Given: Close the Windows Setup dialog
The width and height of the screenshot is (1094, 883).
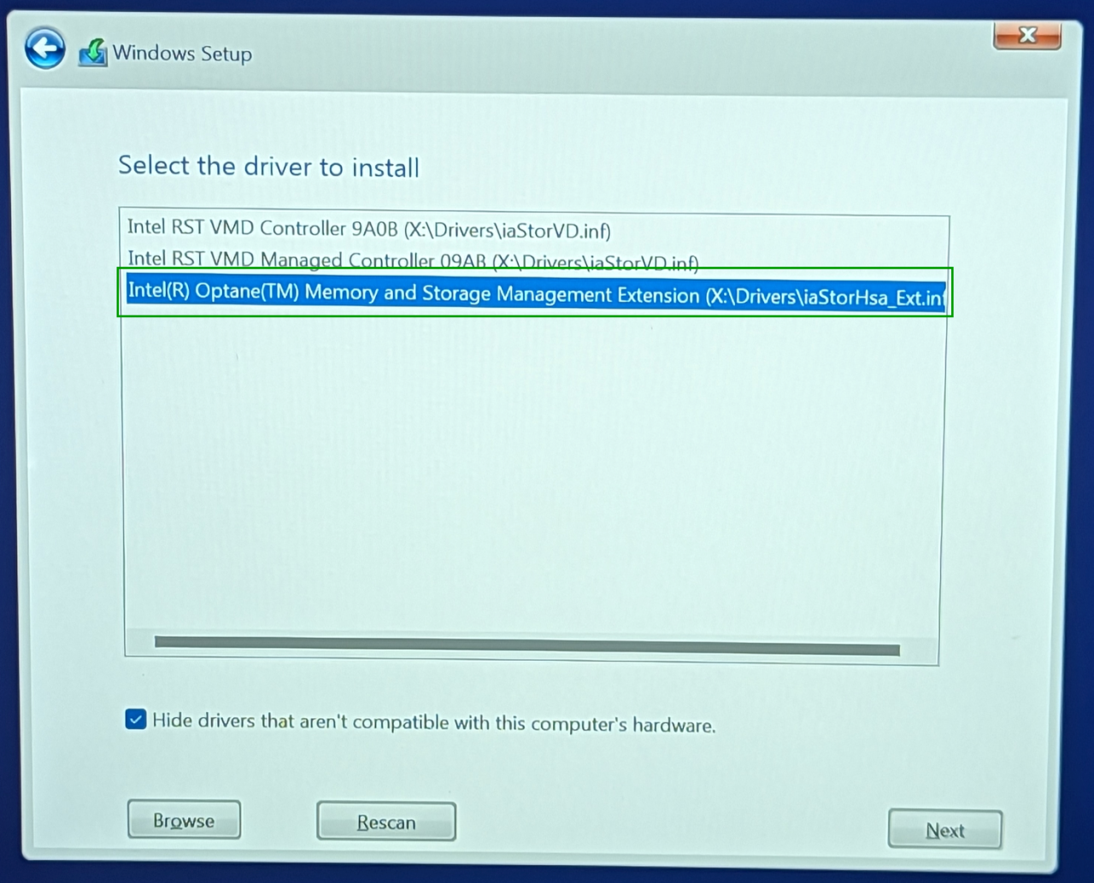Looking at the screenshot, I should (1027, 36).
